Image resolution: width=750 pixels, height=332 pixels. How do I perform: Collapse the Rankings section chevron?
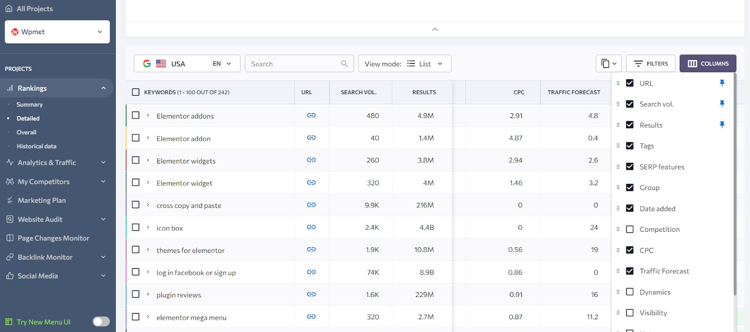click(x=103, y=88)
